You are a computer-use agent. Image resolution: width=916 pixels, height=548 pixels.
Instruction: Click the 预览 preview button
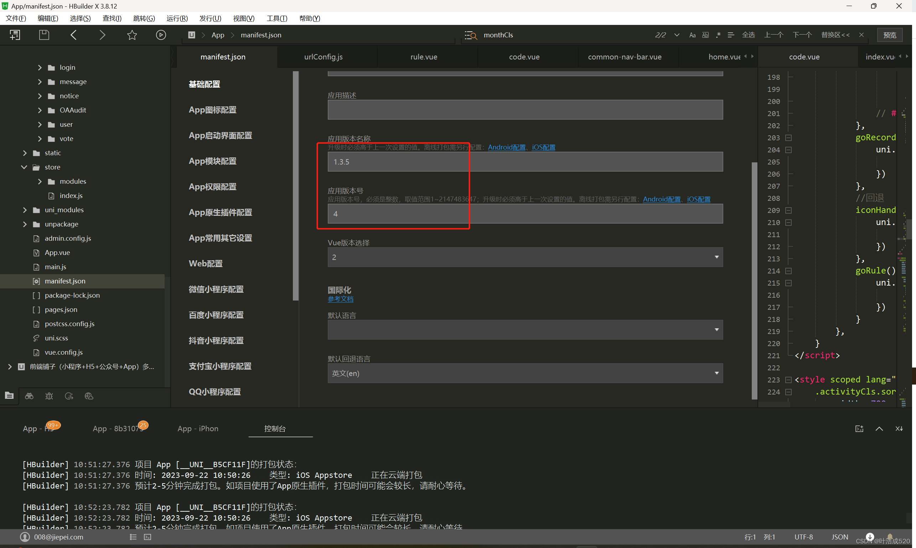(889, 35)
